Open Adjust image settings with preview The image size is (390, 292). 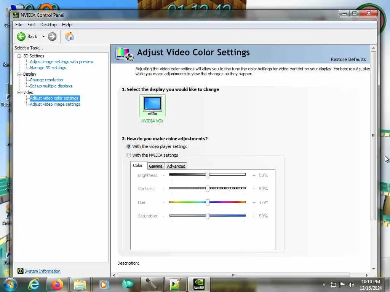(x=62, y=62)
